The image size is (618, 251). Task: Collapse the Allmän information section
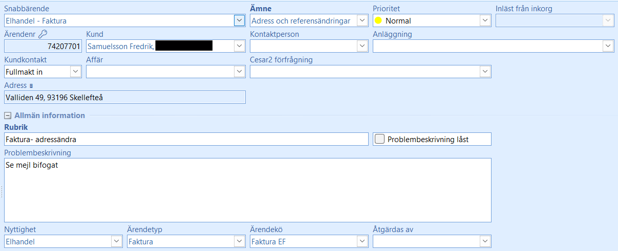tap(8, 116)
